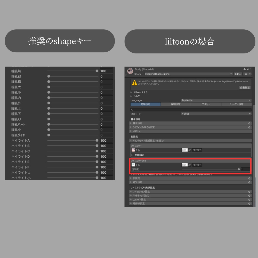Expand the 基本設定 foldout row
Image resolution: width=258 pixels, height=258 pixels.
pyautogui.click(x=190, y=123)
